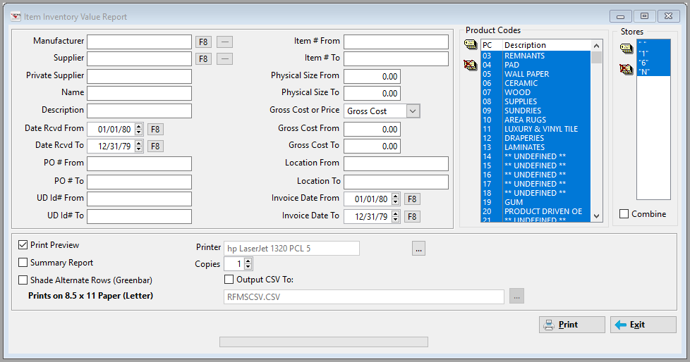Click the Description input field

[x=139, y=111]
